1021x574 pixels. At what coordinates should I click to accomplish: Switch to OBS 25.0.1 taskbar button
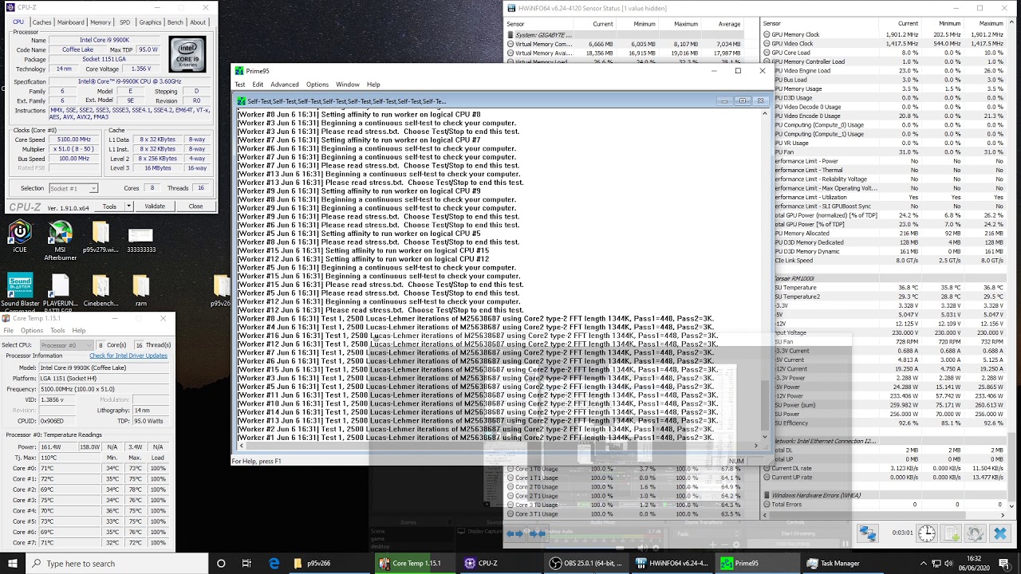[588, 563]
